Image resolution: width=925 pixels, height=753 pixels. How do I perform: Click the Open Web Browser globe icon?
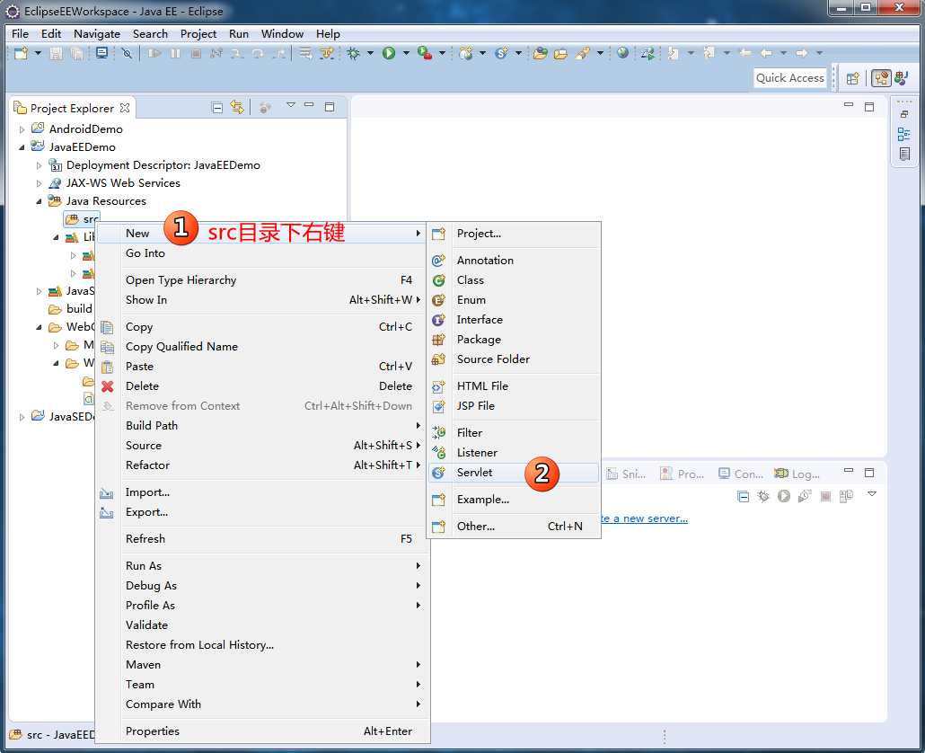(x=622, y=53)
